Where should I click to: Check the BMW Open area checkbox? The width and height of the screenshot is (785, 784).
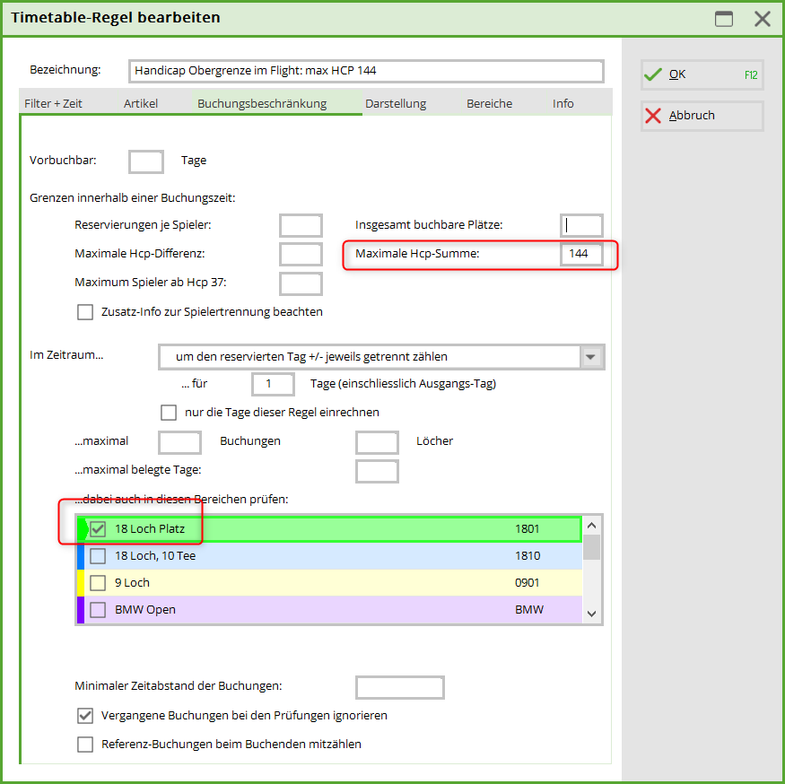click(x=98, y=610)
